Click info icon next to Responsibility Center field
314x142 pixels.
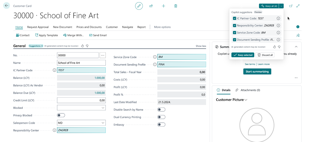tap(54, 130)
